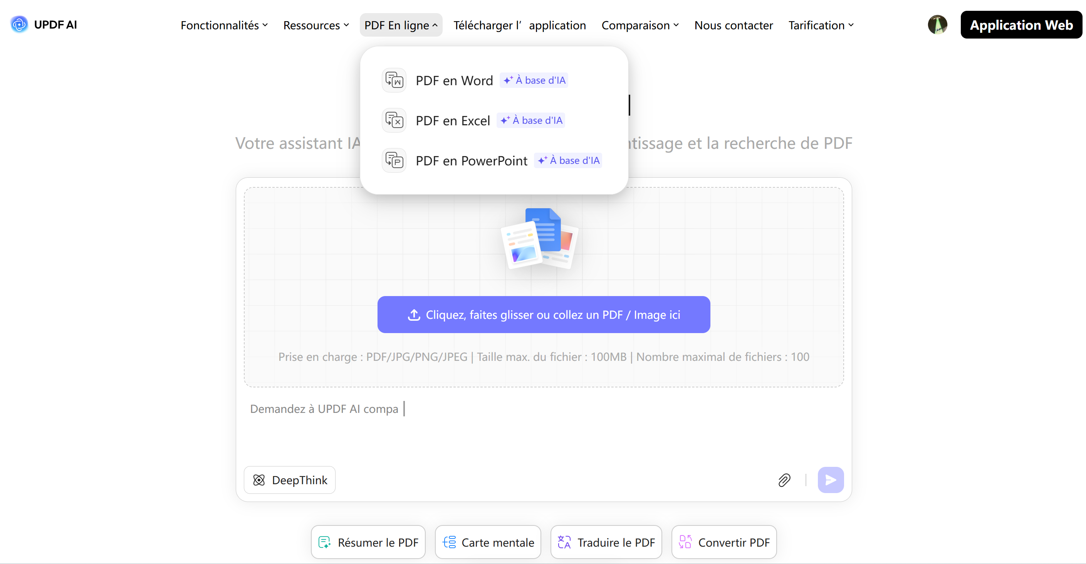Click the UPDF AI logo icon
Screen dimensions: 1086x564
pos(18,24)
